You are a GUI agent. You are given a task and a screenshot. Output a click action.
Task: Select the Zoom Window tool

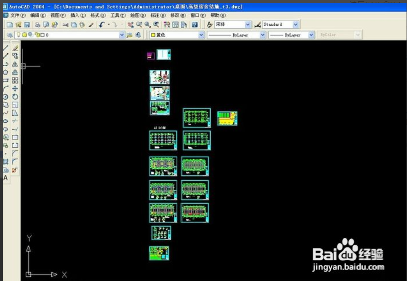pos(147,24)
